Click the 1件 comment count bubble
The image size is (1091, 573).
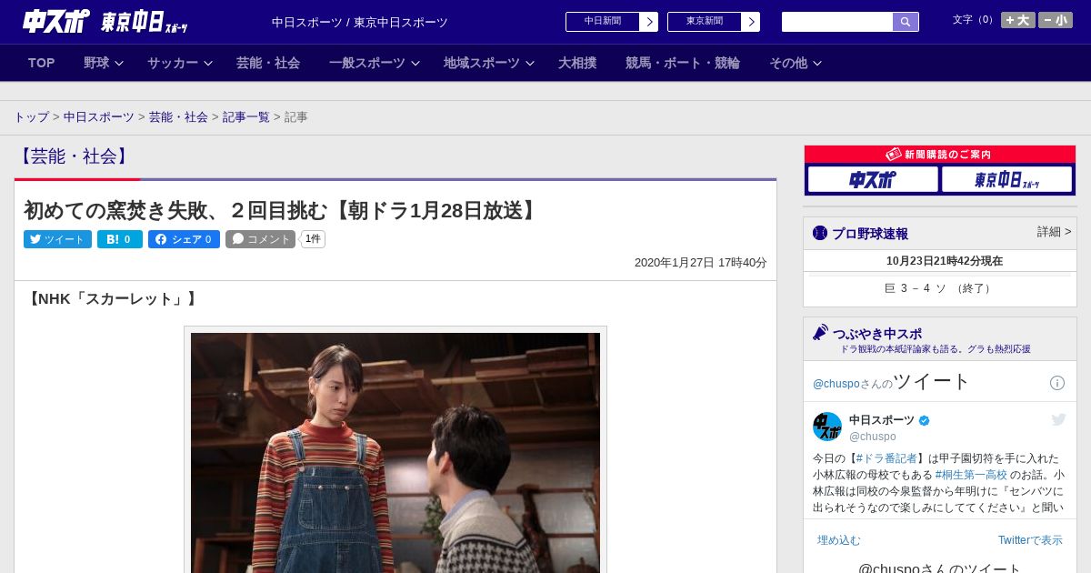coord(313,239)
